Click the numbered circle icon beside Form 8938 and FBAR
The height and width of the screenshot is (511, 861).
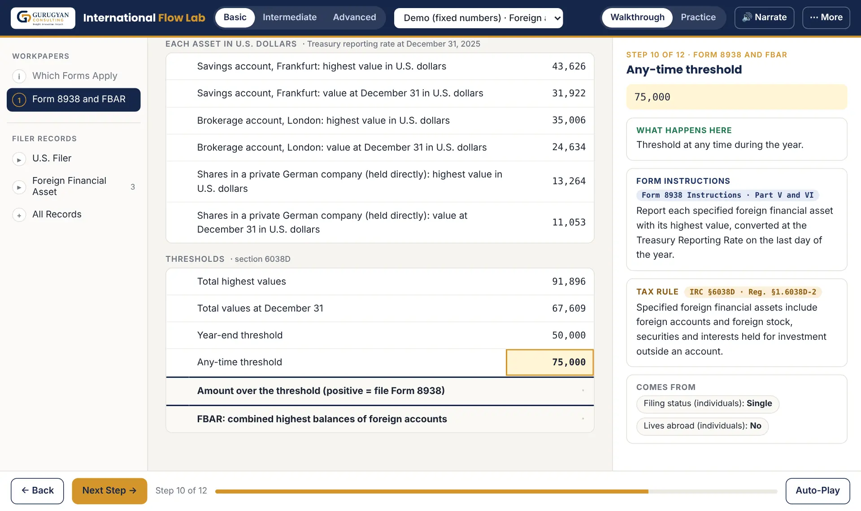(19, 100)
